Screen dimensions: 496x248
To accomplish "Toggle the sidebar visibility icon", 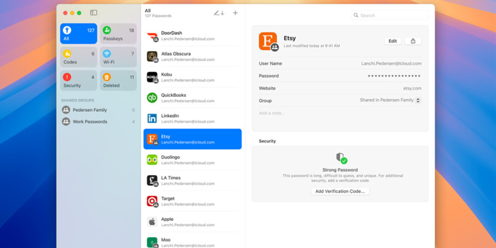I will tap(94, 13).
